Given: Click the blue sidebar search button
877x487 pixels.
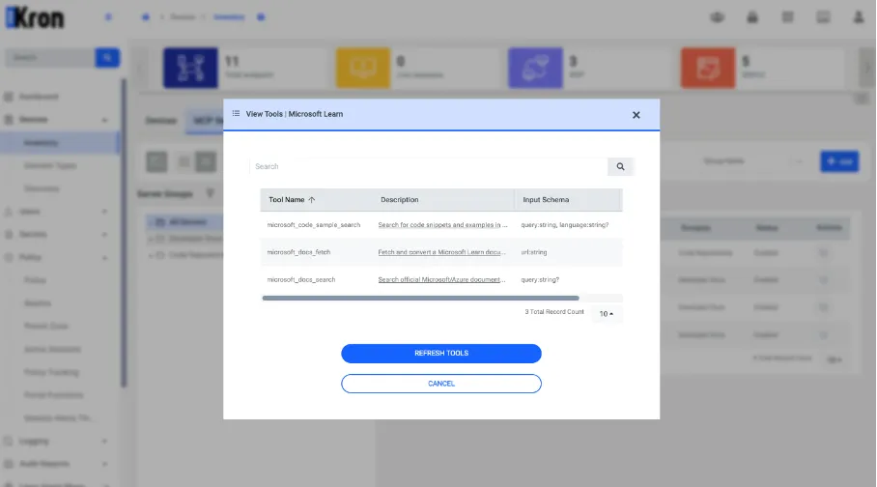Looking at the screenshot, I should click(x=107, y=58).
